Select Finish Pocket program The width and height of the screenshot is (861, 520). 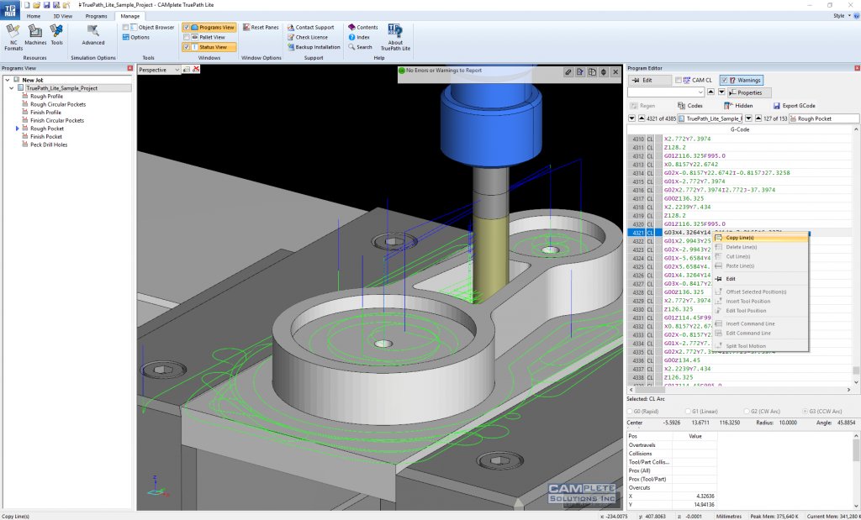[x=46, y=137]
